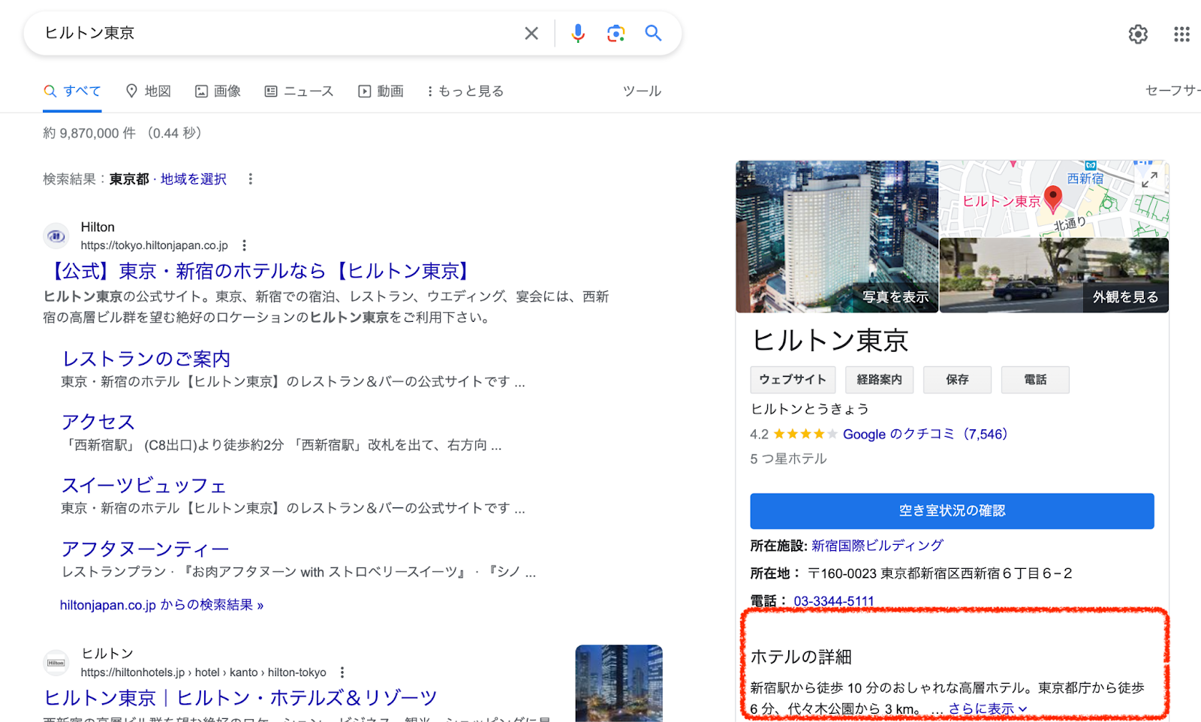This screenshot has height=722, width=1201.
Task: Click the address 〒160-0023 東京都新宿区西新宿 text
Action: tap(940, 573)
